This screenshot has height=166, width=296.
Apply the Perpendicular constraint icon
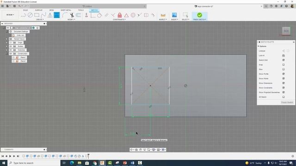pos(93,15)
